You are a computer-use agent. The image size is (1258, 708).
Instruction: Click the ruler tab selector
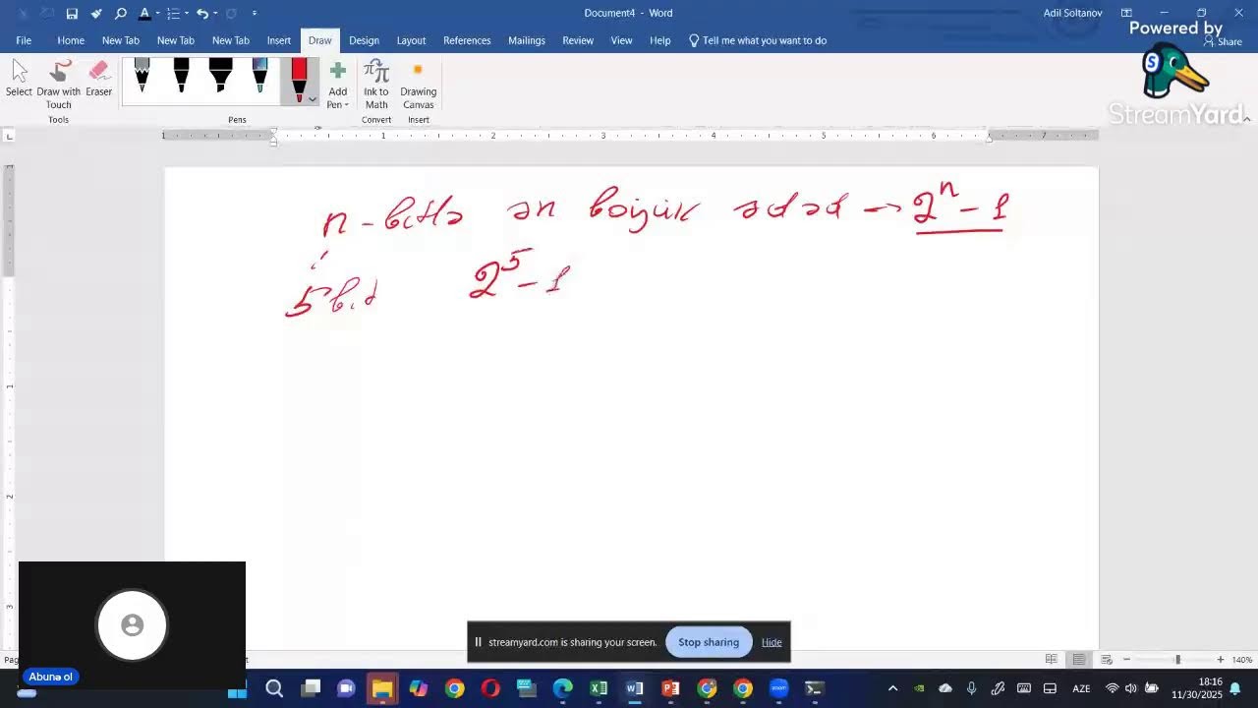9,135
